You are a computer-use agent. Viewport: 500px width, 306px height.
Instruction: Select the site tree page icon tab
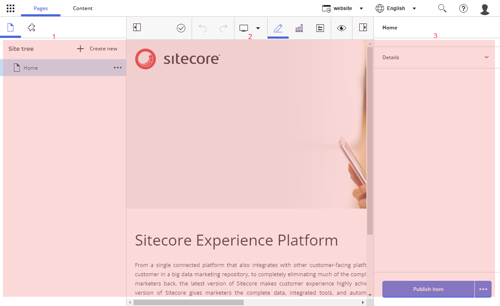point(11,27)
